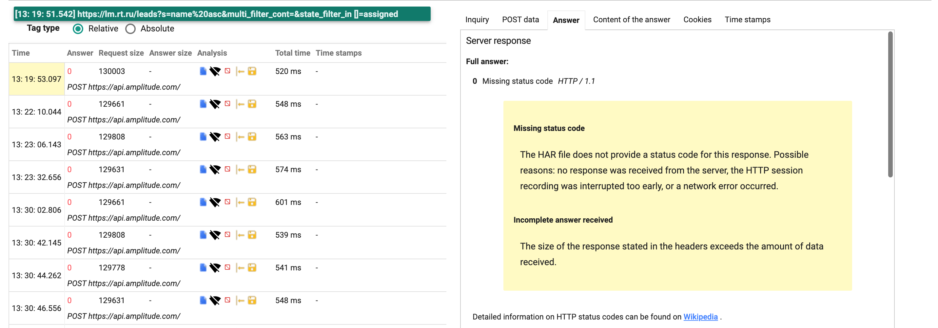The width and height of the screenshot is (938, 328).
Task: Click the blue document icon in the 13:30:42.145 row
Action: click(203, 235)
